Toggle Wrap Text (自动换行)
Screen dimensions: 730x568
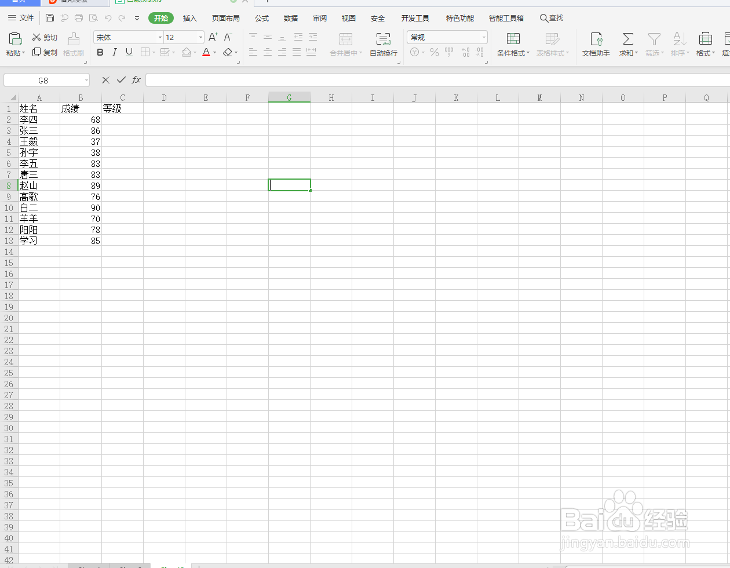point(384,45)
